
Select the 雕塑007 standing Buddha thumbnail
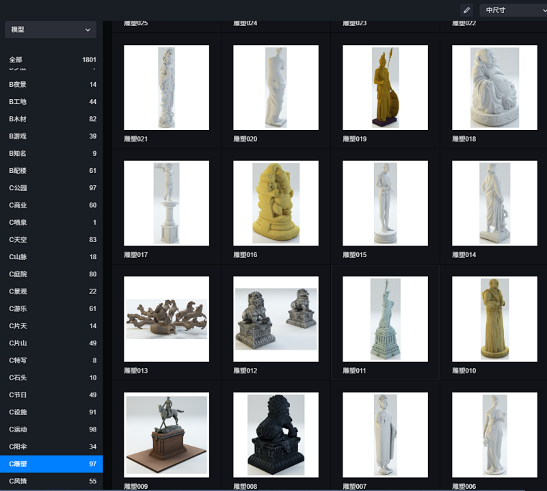(385, 435)
